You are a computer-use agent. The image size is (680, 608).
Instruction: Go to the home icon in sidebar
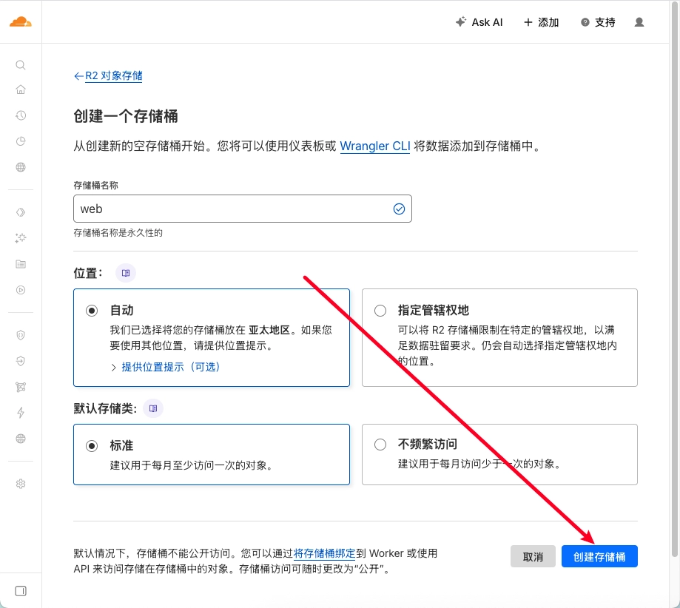click(21, 90)
